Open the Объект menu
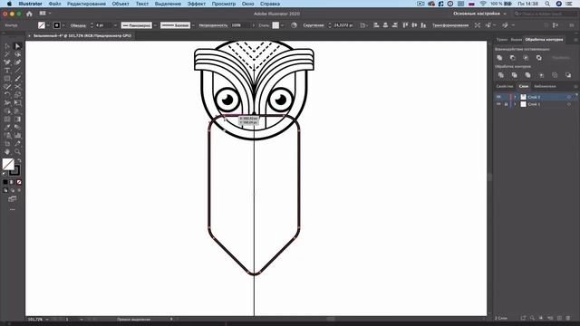Screen dimensions: 580x326 click(x=121, y=4)
